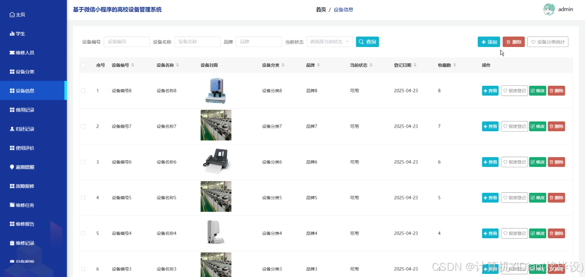The width and height of the screenshot is (585, 277).
Task: Go to the 维修任务 page
Action: [22, 205]
